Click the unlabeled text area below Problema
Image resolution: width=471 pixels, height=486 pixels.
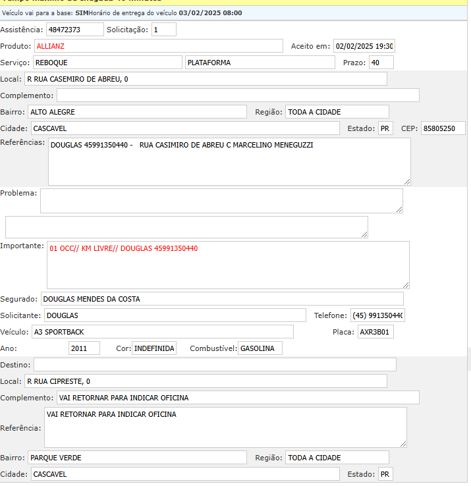click(x=186, y=227)
